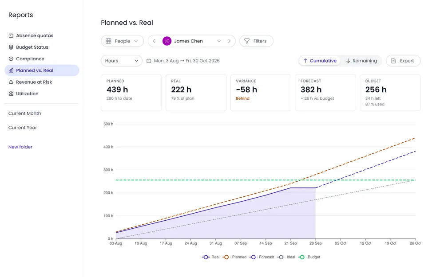This screenshot has height=277, width=444.
Task: Click the calendar icon beside date range
Action: point(149,61)
